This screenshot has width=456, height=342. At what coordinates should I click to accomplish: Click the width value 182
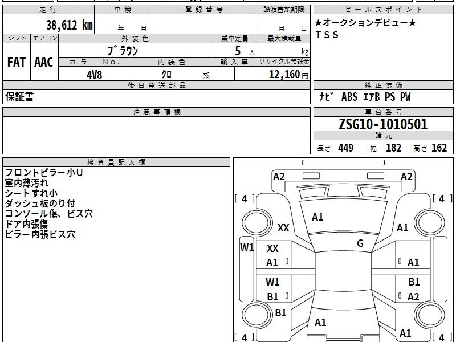[x=393, y=148]
